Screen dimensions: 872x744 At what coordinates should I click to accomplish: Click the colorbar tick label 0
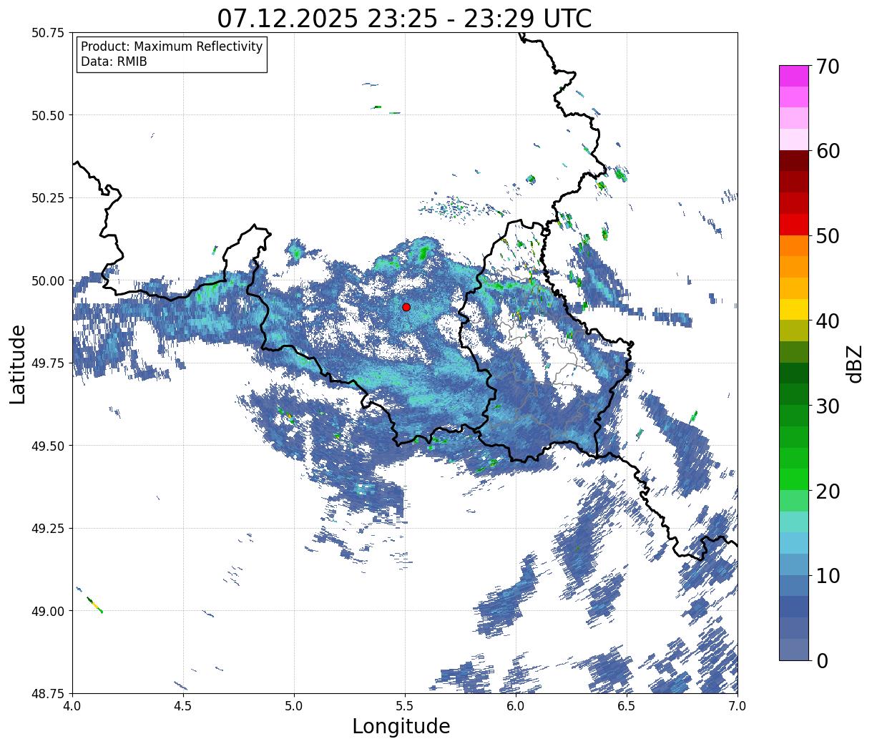822,661
